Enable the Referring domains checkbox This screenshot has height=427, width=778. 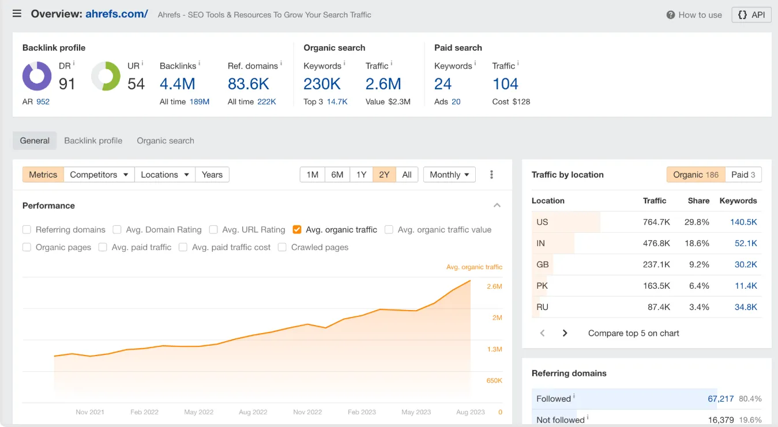click(27, 229)
